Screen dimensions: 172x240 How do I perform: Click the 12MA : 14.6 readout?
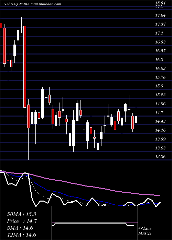[x=22, y=235]
